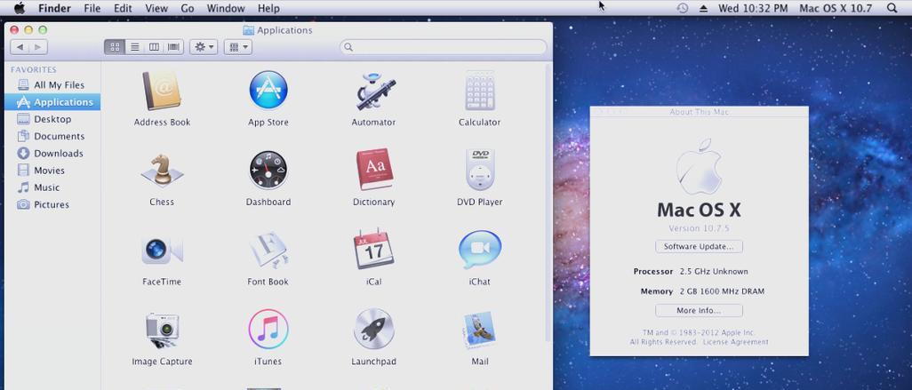Open the File menu
Viewport: 912px width, 390px height.
click(x=92, y=8)
